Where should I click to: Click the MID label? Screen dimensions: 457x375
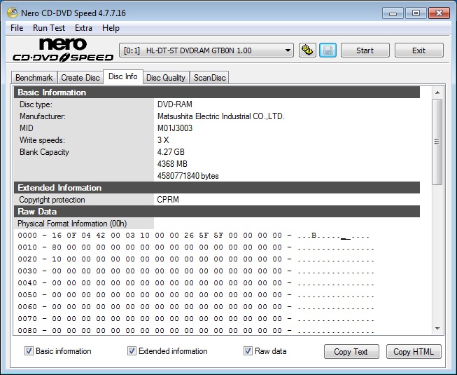[27, 128]
